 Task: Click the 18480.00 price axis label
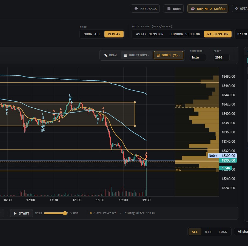[x=228, y=76]
